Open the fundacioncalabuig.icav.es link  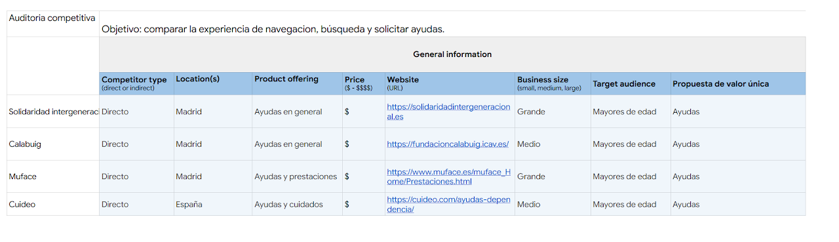tap(448, 144)
